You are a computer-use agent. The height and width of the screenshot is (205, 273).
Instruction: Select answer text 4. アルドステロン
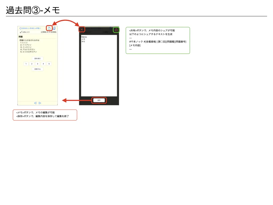[27, 49]
